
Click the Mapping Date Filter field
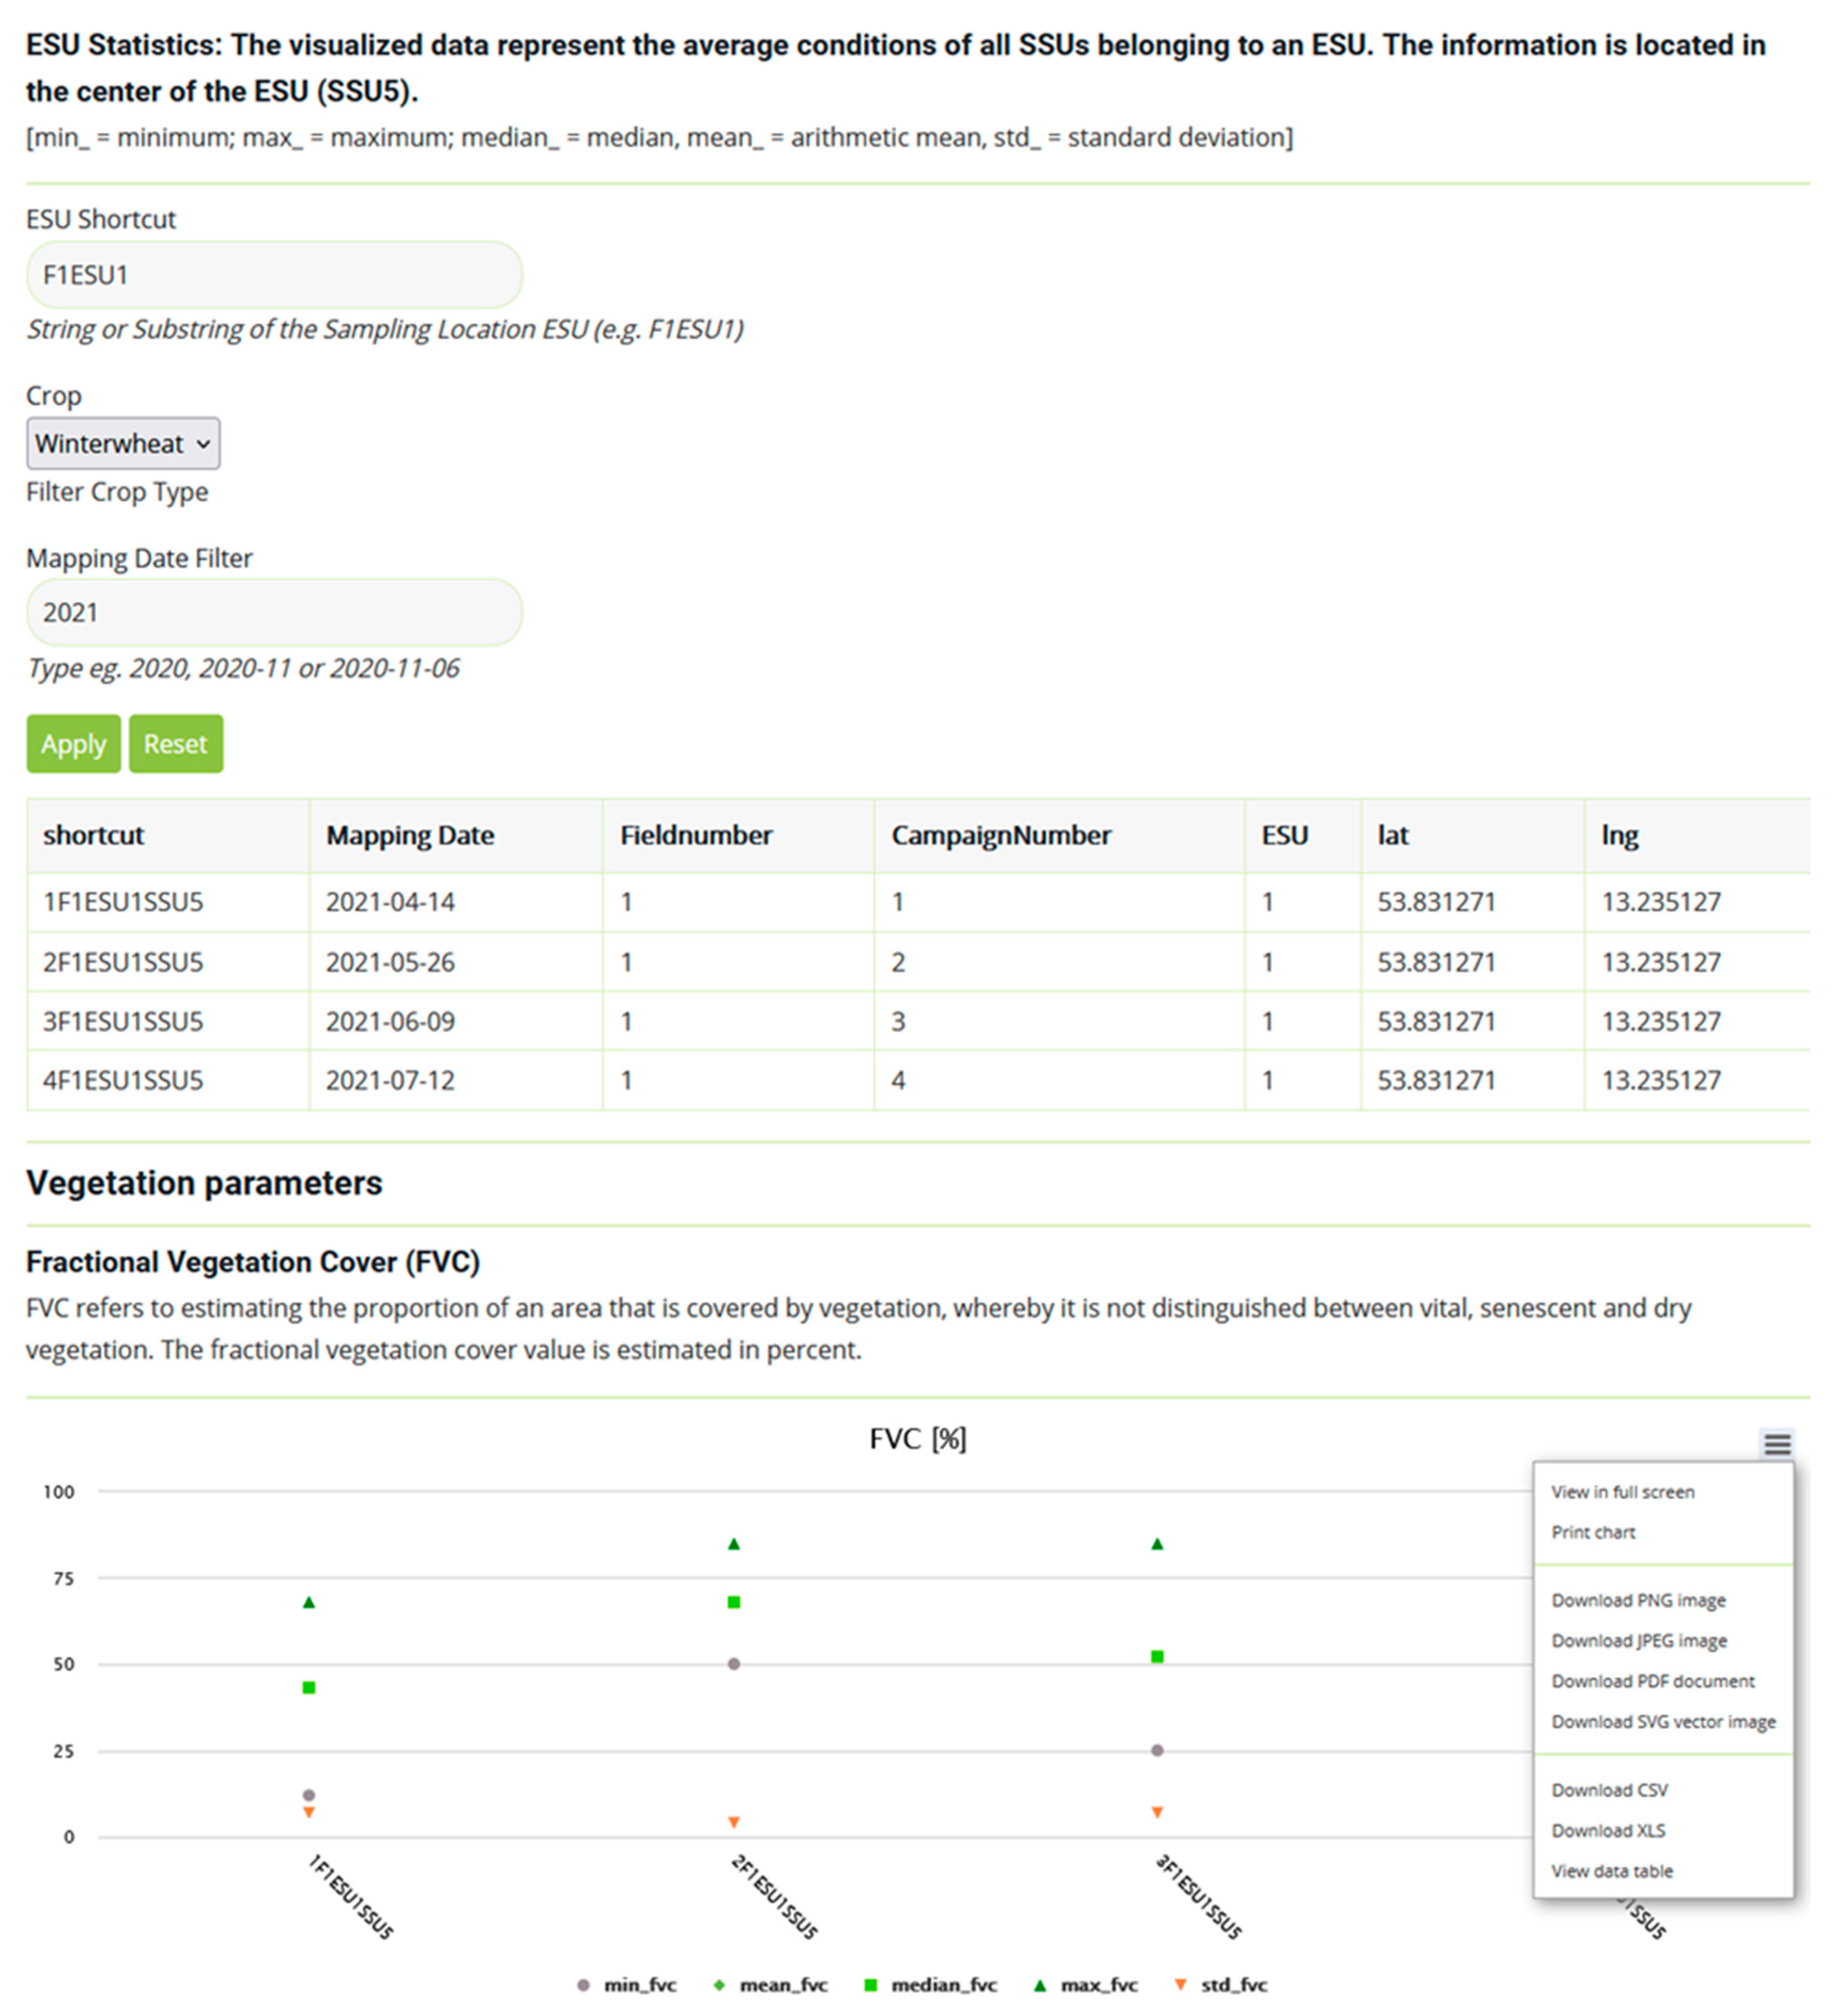click(x=274, y=612)
